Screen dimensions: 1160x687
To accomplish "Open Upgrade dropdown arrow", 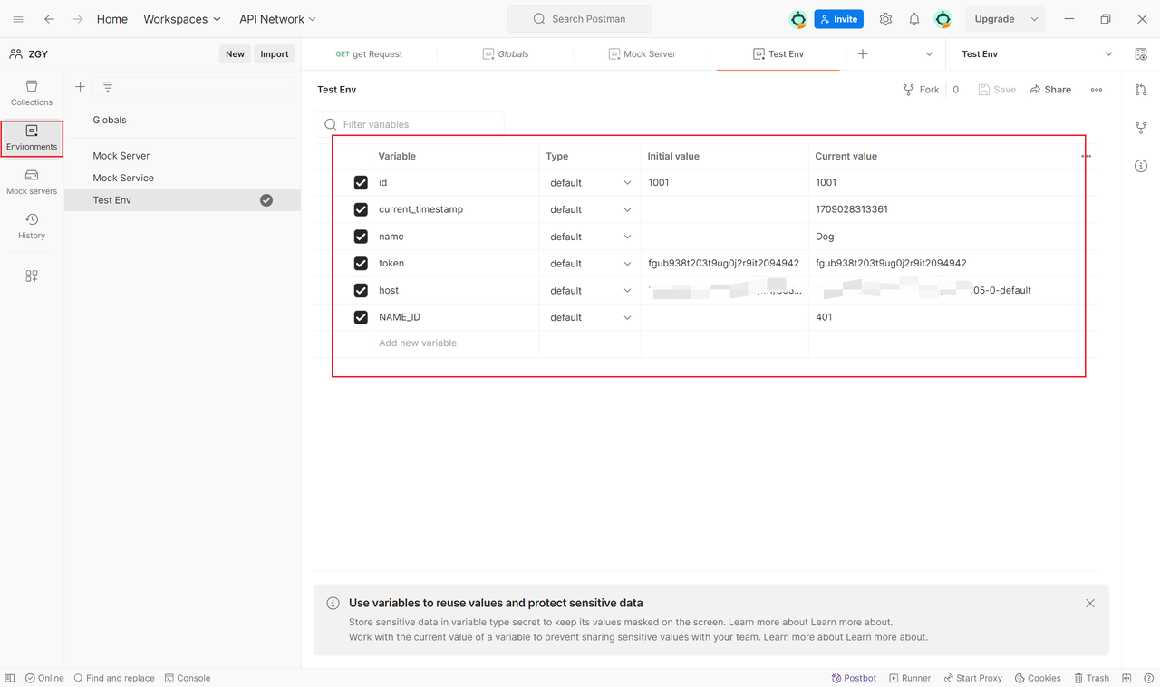I will pos(1034,19).
